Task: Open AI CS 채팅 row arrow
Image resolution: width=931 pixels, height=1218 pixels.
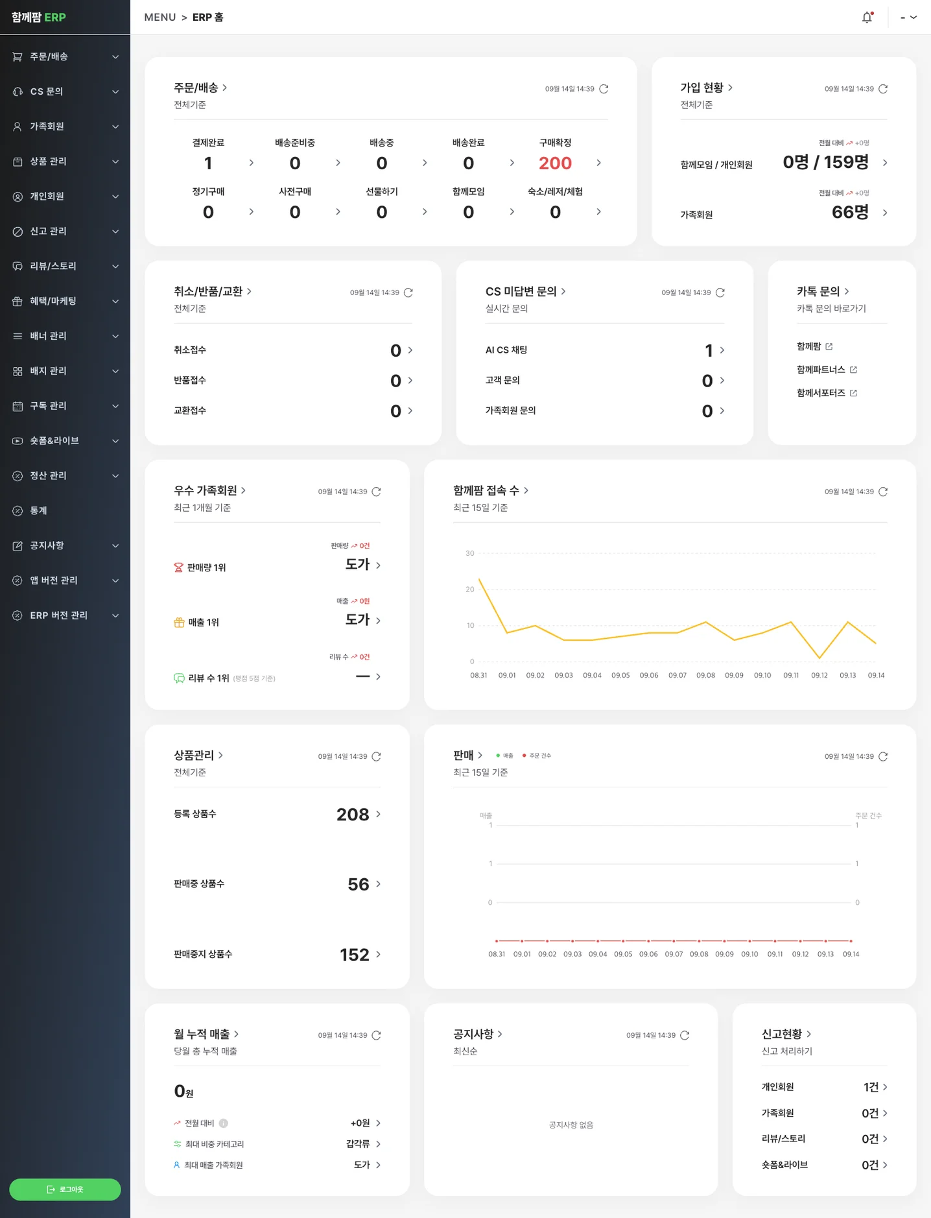Action: (x=722, y=350)
